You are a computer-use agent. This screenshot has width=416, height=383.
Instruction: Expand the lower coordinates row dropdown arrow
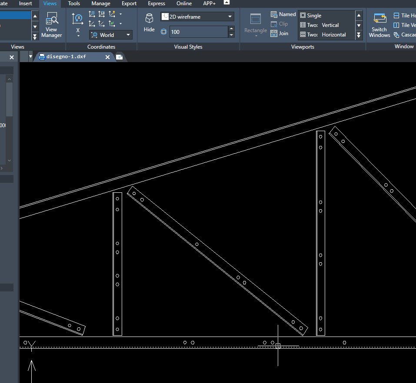[x=121, y=24]
